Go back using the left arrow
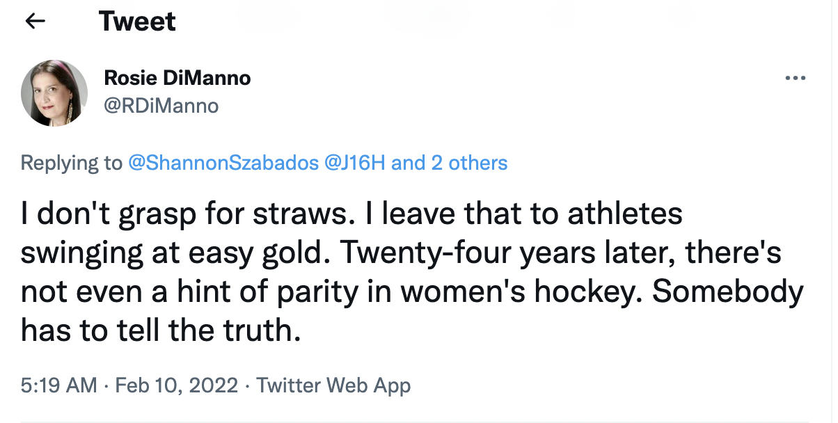 [x=35, y=22]
